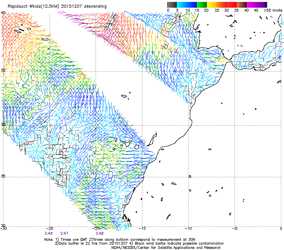
Task: Click the round Gran Canaria island outline
Action: pos(137,147)
